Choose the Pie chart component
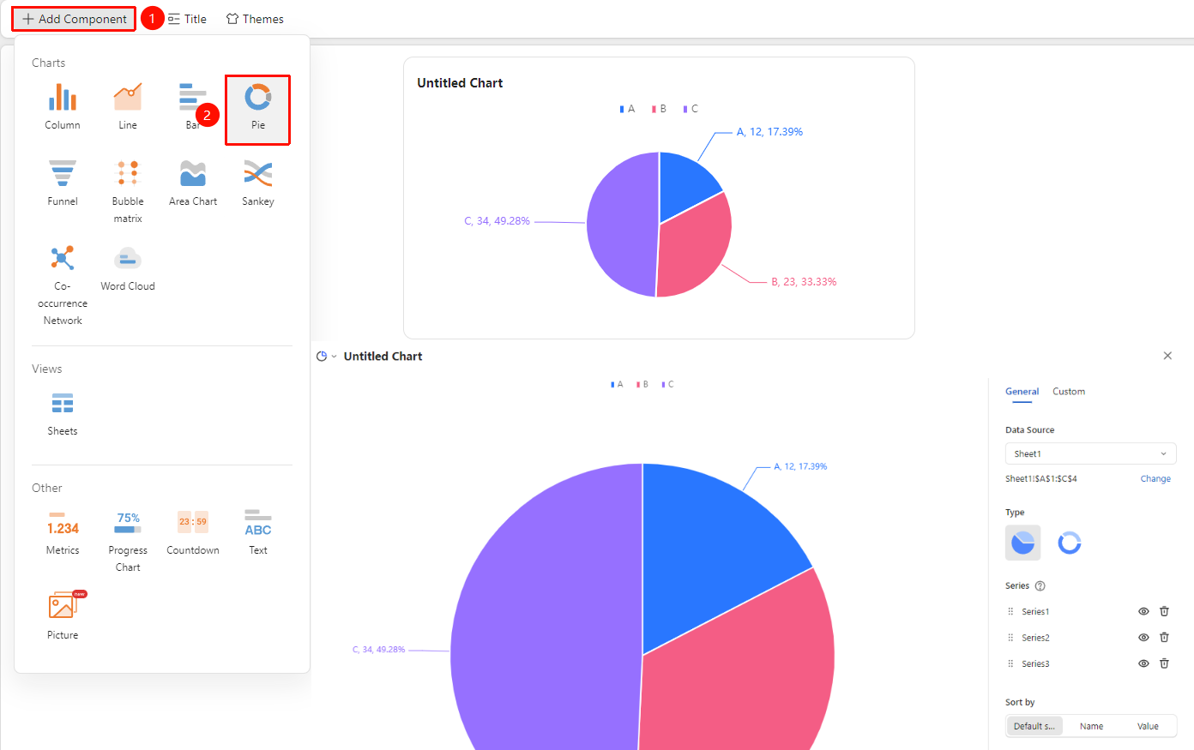Screen dimensions: 1194x750 coord(258,110)
